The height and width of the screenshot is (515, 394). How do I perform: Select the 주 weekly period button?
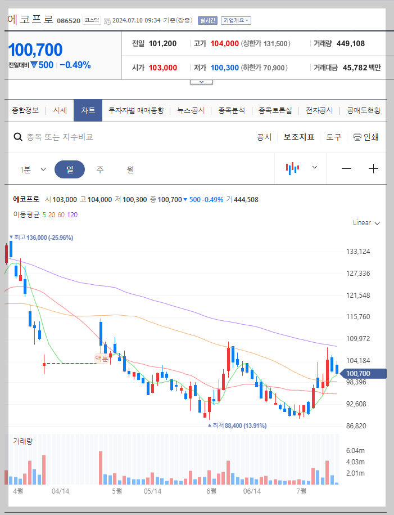tap(100, 169)
